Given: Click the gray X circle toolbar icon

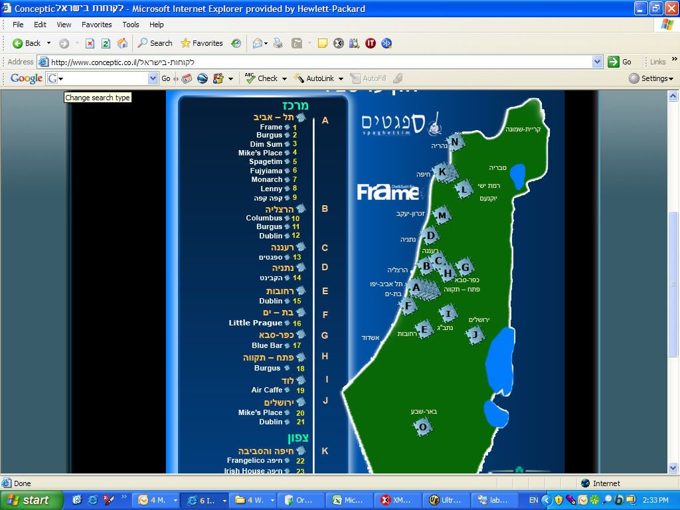Looking at the screenshot, I should [x=339, y=43].
